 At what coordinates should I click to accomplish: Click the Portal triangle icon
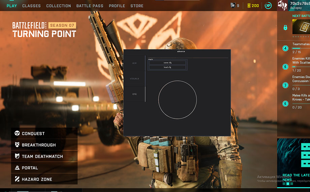click(x=17, y=168)
